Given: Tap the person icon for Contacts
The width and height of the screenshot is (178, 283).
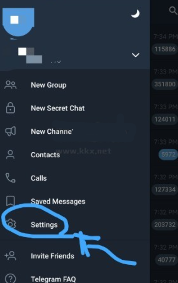Looking at the screenshot, I should coord(10,155).
